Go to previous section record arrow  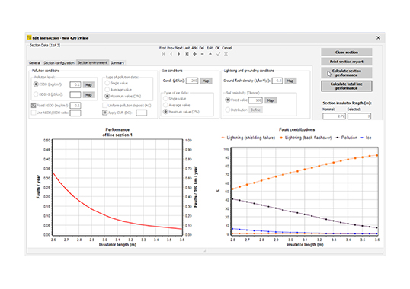pyautogui.click(x=171, y=54)
